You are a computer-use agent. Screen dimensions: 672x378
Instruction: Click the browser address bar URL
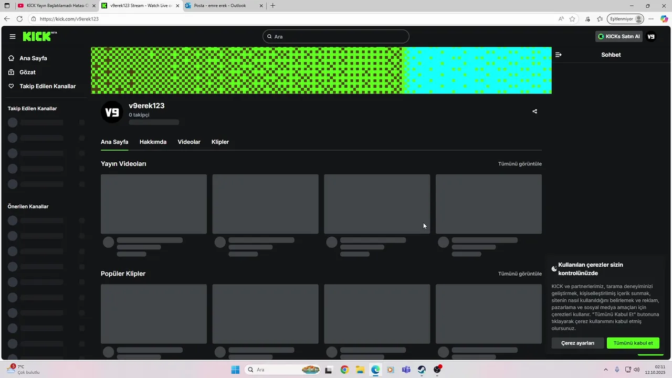(x=69, y=19)
